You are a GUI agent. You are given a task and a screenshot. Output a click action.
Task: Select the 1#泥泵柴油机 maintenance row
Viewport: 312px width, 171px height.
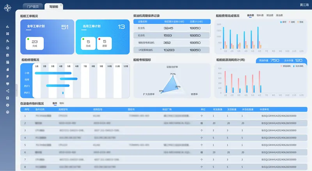172,50
